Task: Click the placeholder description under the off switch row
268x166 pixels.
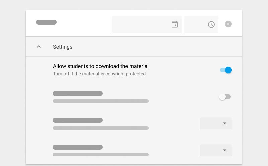Action: pos(101,101)
